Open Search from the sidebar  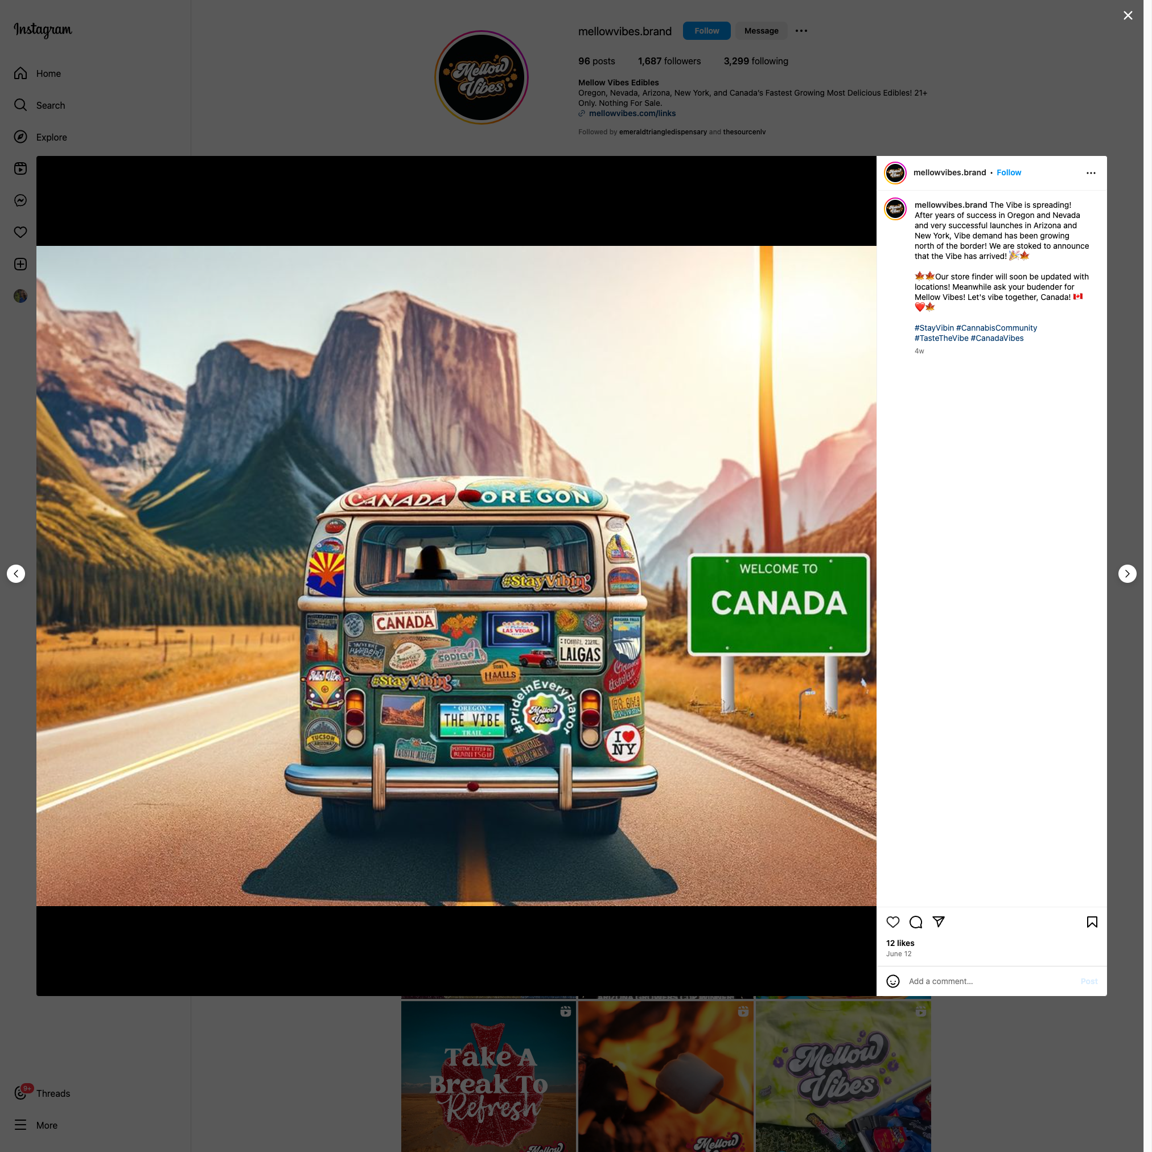pyautogui.click(x=39, y=105)
